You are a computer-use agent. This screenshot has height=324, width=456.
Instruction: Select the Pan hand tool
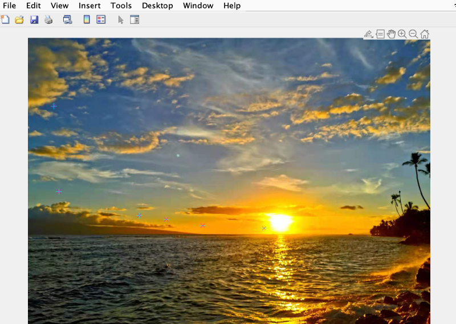[391, 34]
